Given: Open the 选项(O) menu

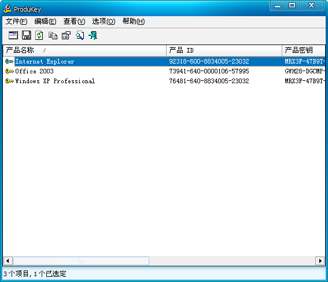Looking at the screenshot, I should click(104, 21).
